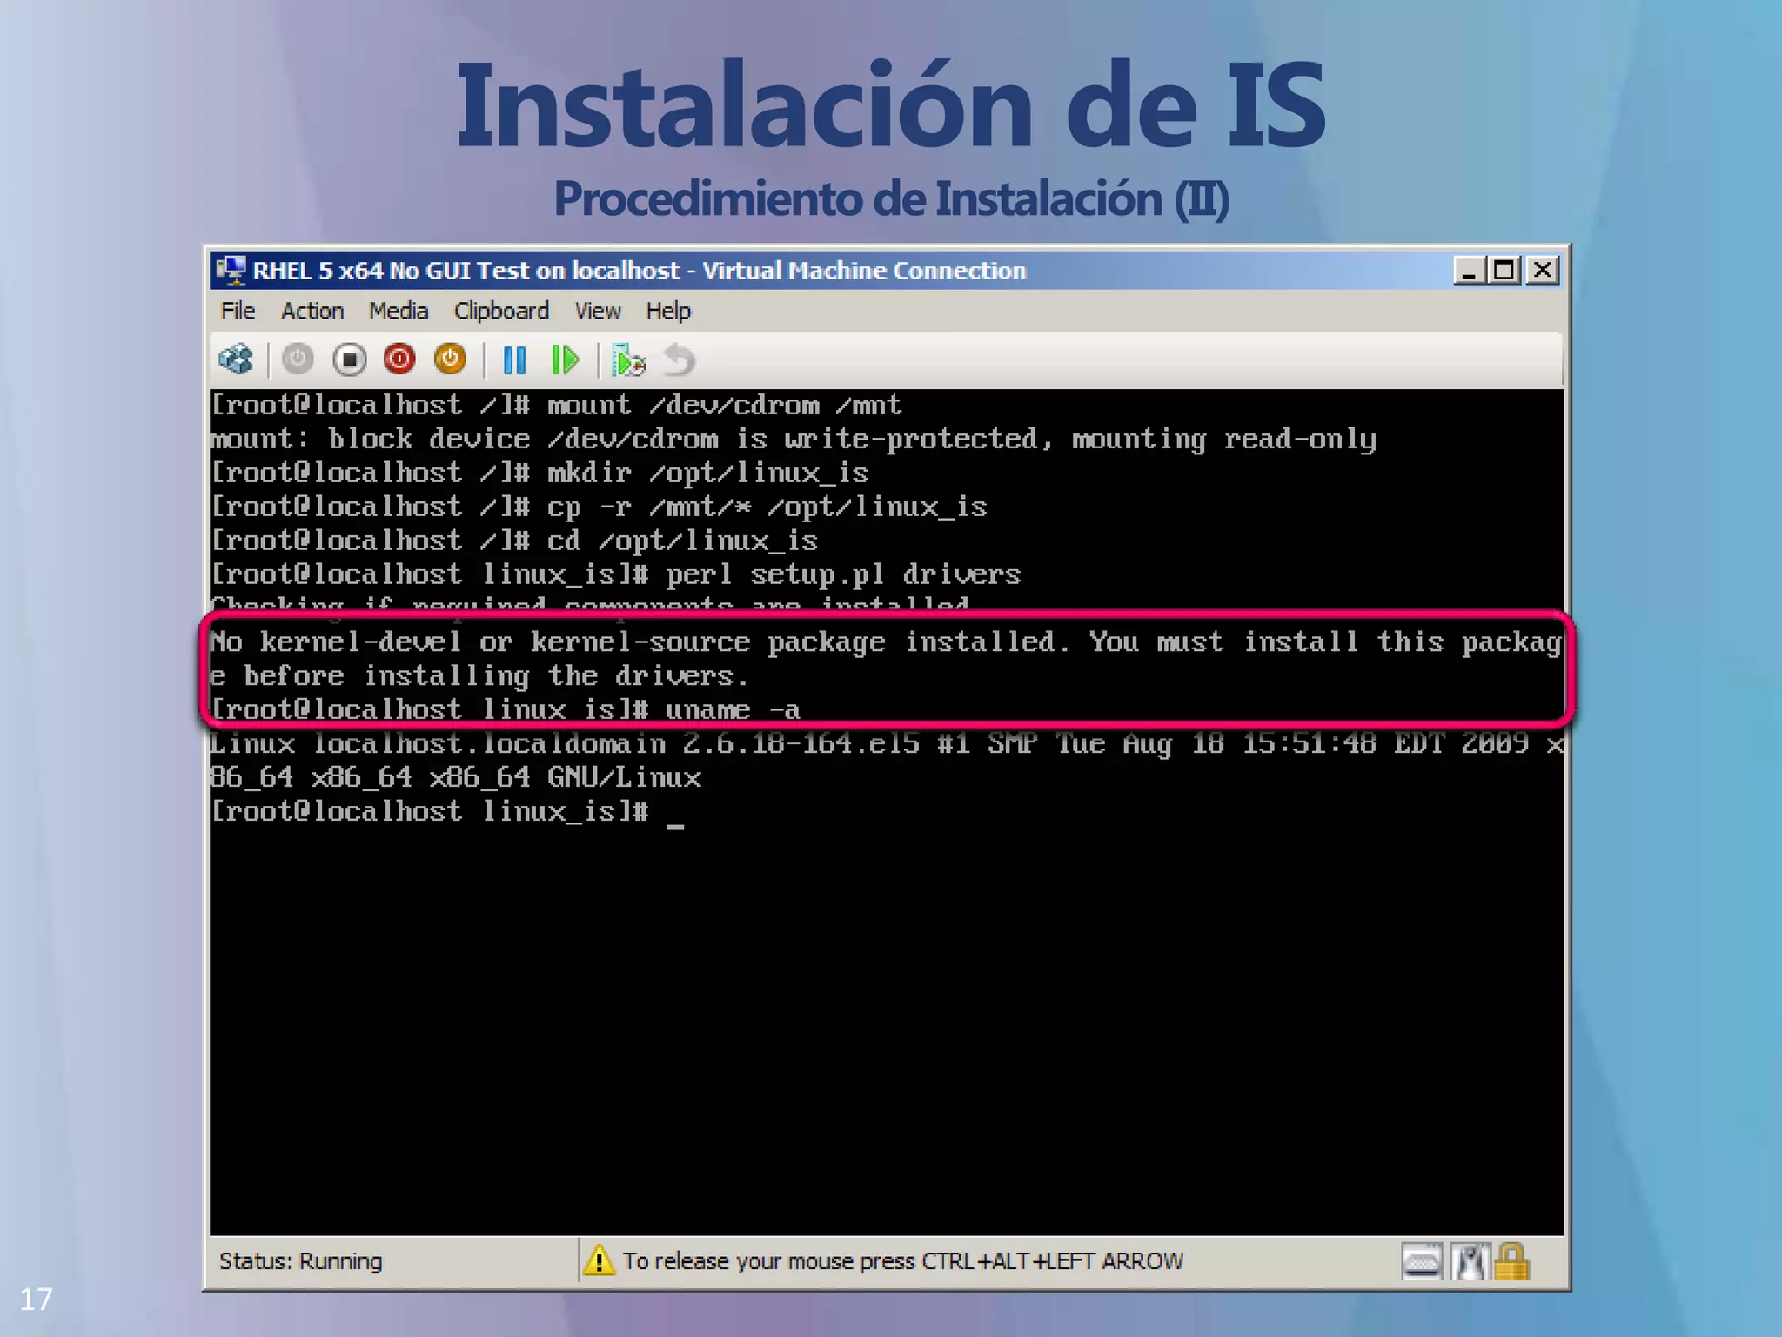Click the slide number 17
Screen dimensions: 1782x1337
pyautogui.click(x=36, y=1300)
